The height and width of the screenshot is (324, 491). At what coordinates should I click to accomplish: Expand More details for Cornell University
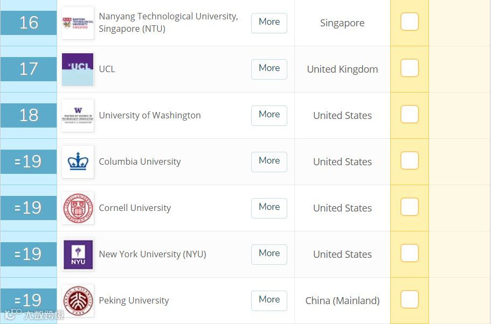coord(269,208)
